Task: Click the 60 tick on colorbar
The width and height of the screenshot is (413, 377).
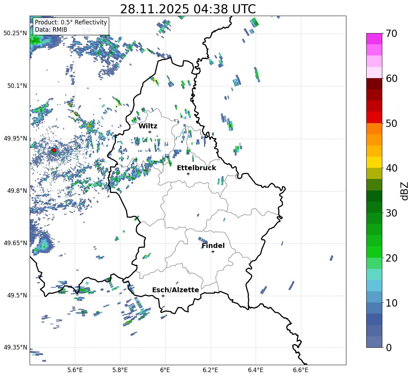Action: pyautogui.click(x=391, y=78)
